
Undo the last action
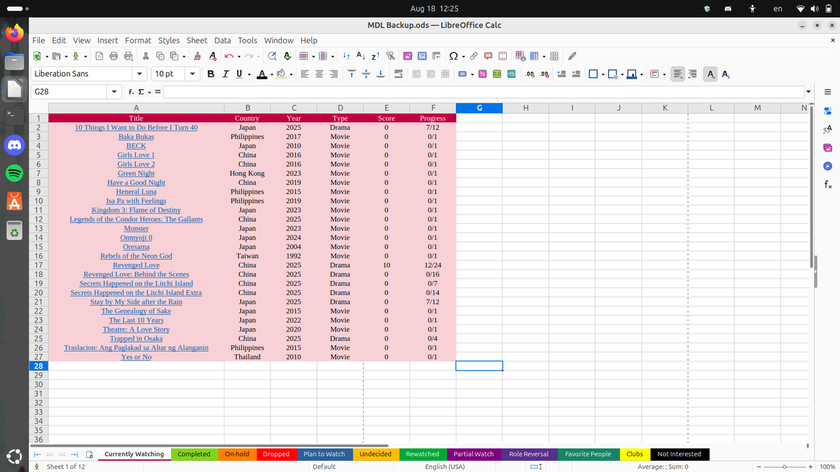tap(228, 56)
